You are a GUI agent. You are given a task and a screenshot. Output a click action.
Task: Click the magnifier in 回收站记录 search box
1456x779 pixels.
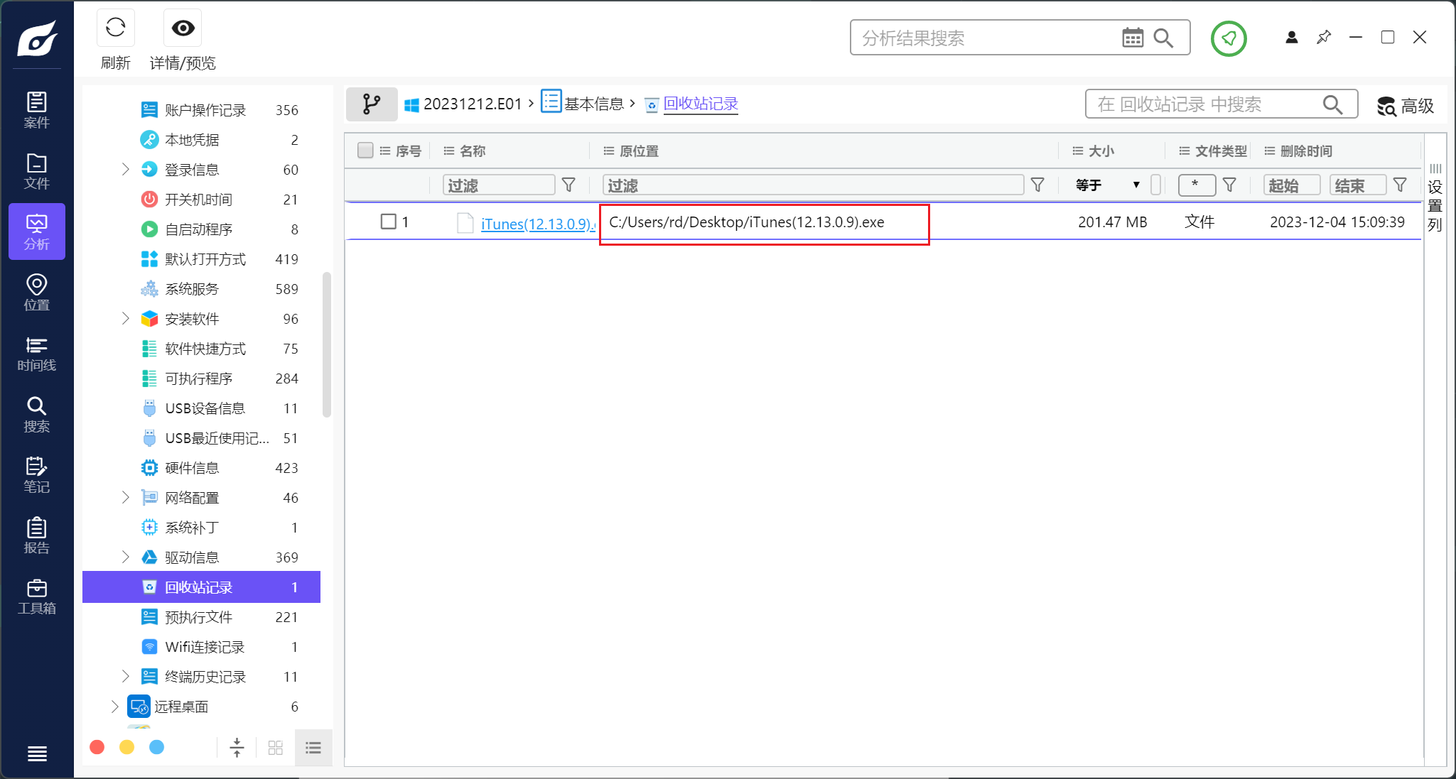pyautogui.click(x=1333, y=105)
